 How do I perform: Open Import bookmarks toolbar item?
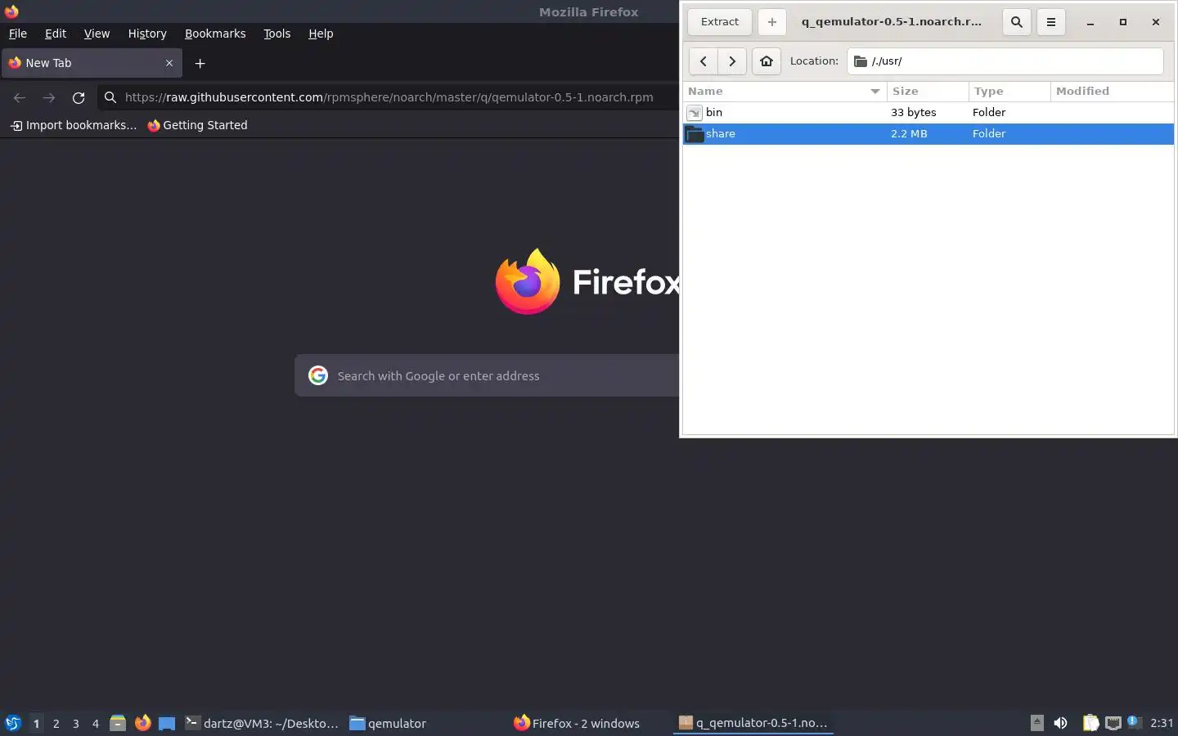[74, 125]
